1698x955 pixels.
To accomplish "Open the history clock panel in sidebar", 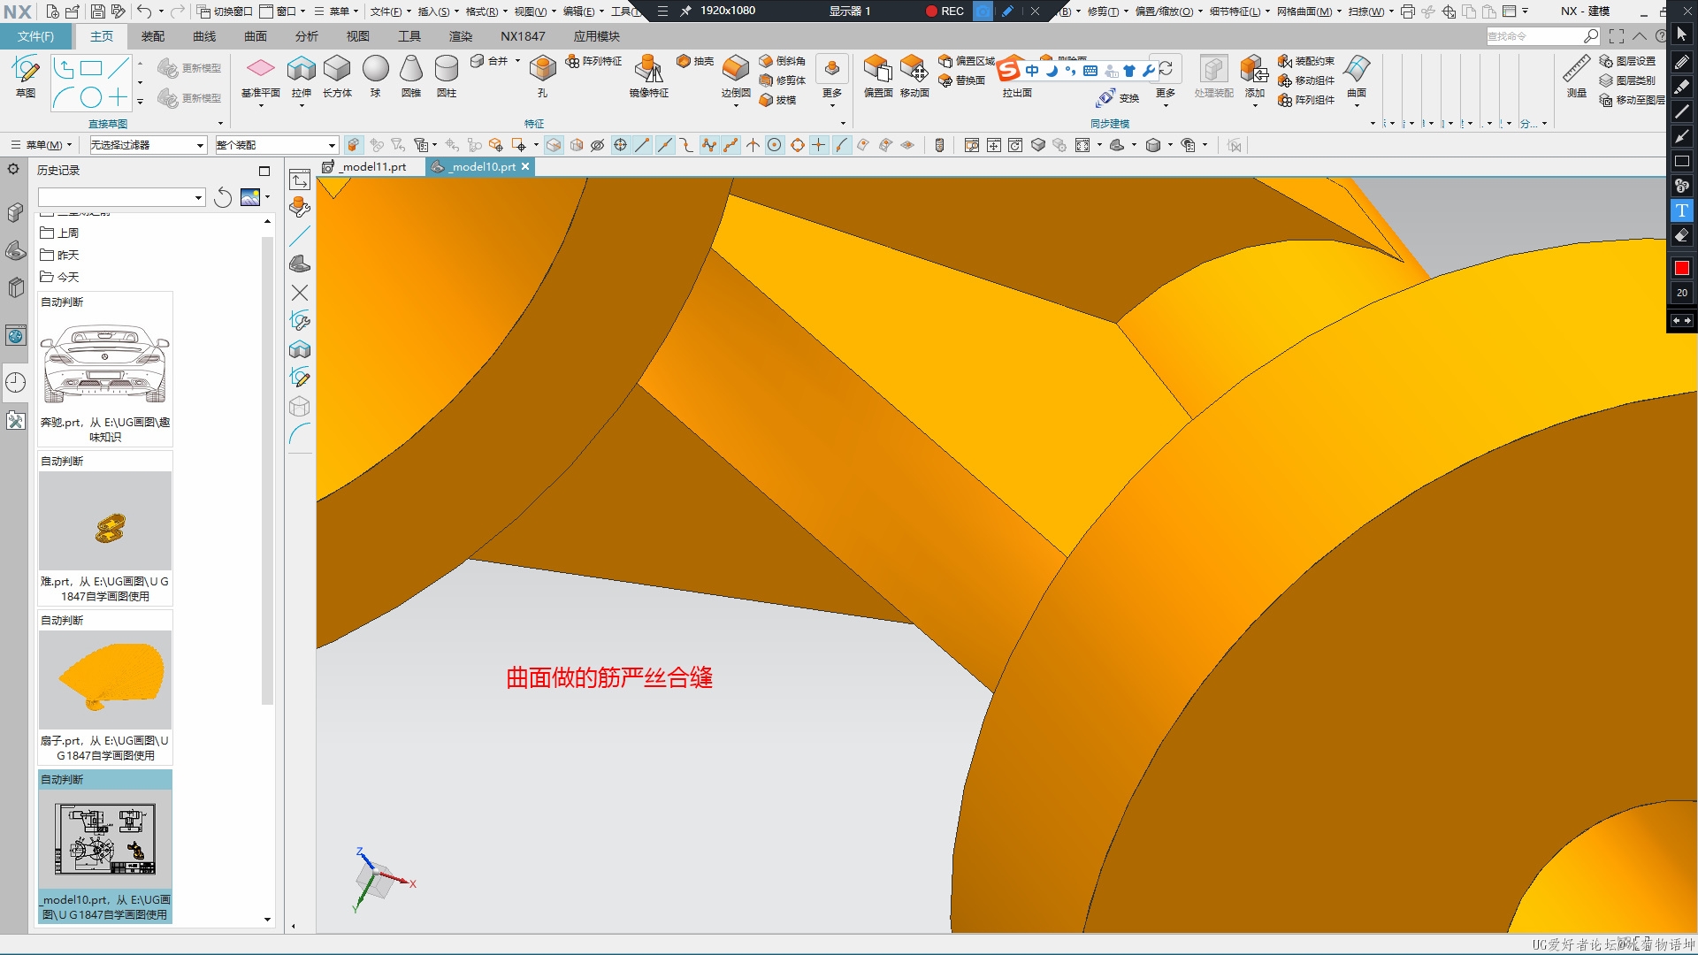I will point(16,382).
